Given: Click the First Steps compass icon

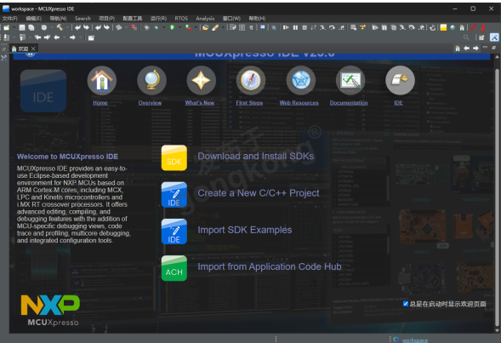Looking at the screenshot, I should coord(251,80).
